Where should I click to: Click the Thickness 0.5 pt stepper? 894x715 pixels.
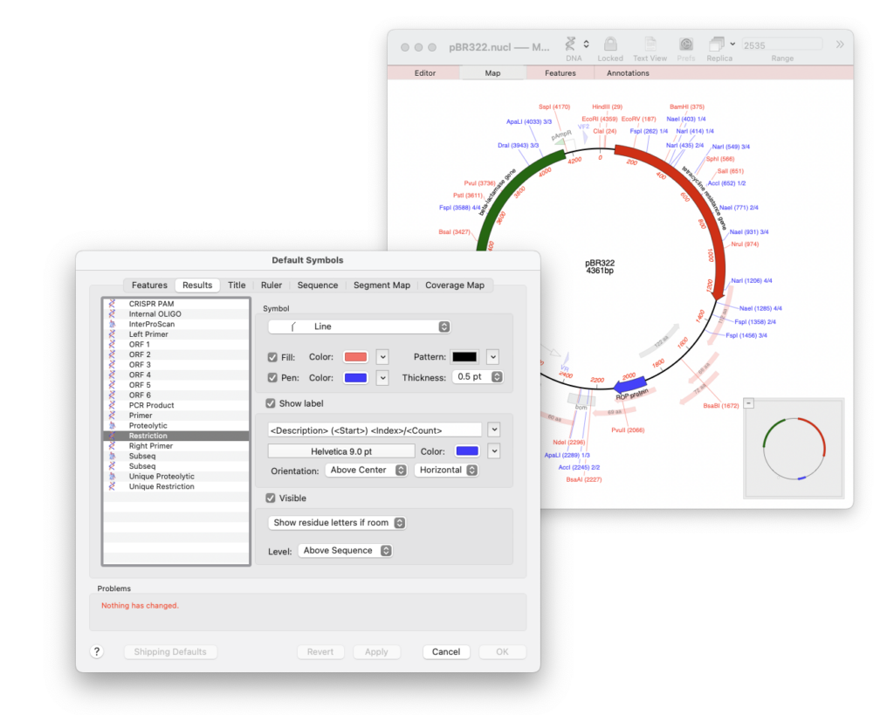(x=497, y=377)
